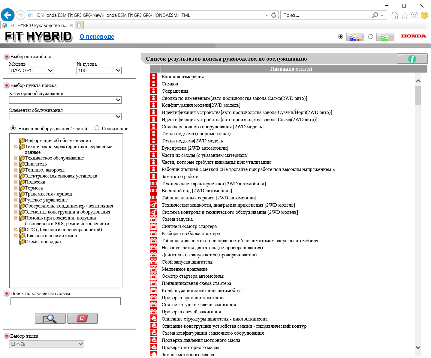The width and height of the screenshot is (431, 358).
Task: Click the browser 'Поиск...' search field
Action: 326,15
